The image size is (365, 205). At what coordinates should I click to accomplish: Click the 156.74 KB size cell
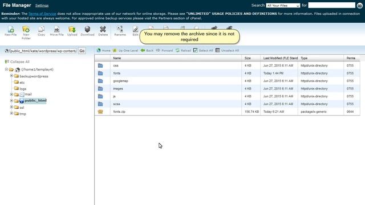coord(252,112)
